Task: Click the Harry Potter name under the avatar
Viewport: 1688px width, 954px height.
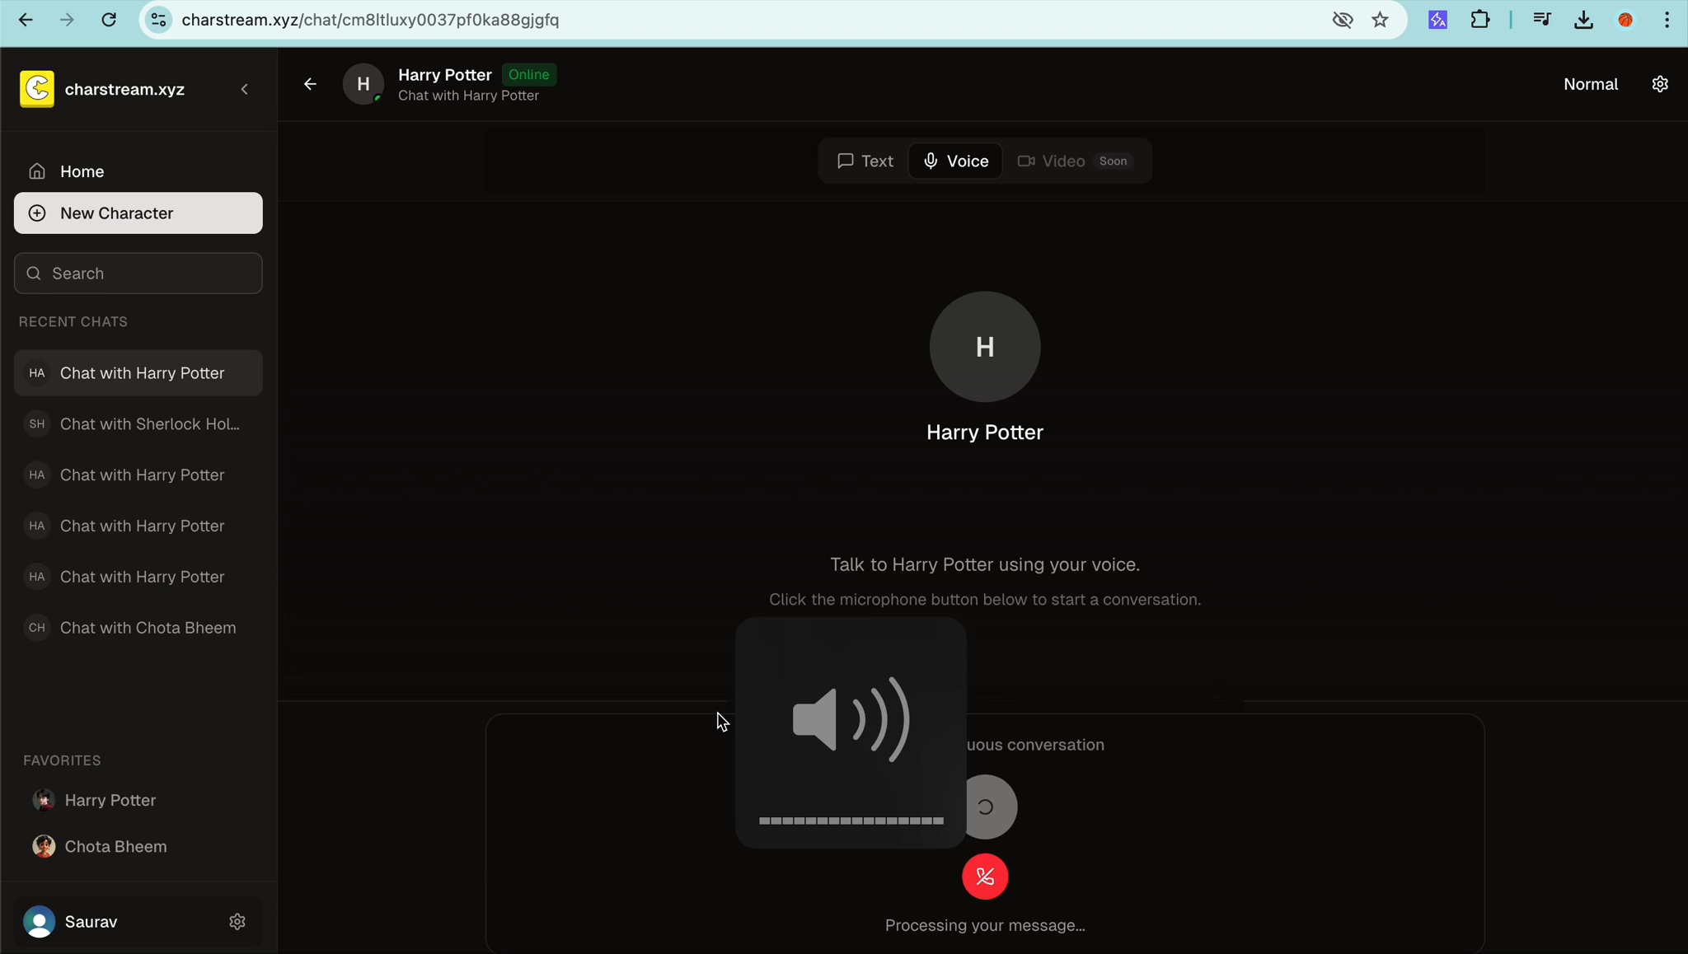Action: tap(985, 433)
